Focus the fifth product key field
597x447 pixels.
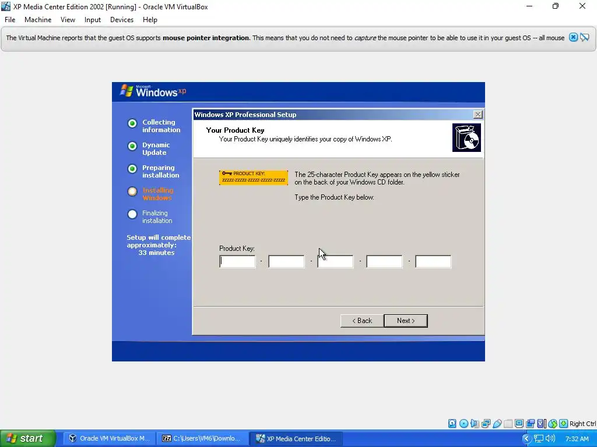click(433, 261)
